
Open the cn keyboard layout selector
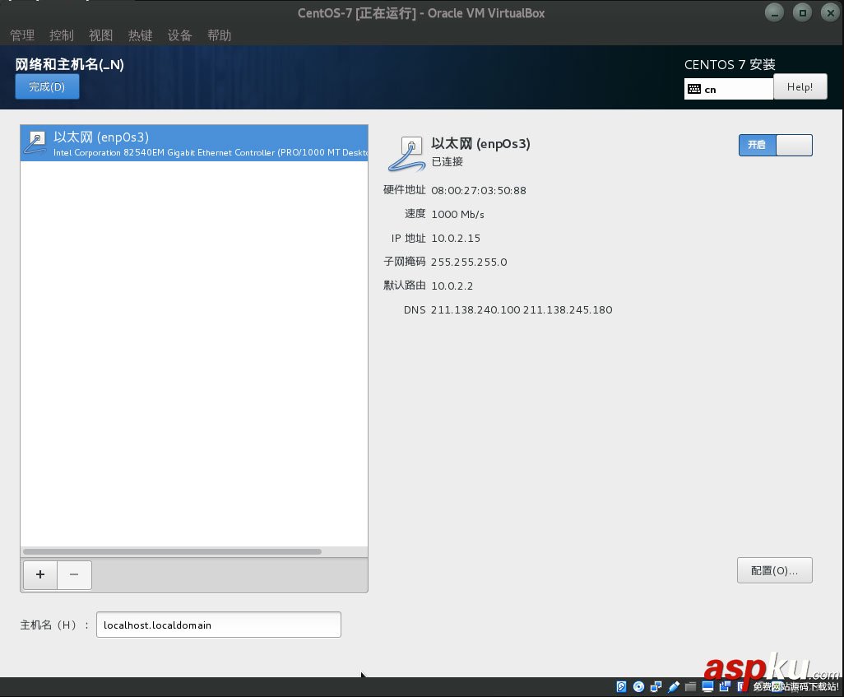(728, 89)
